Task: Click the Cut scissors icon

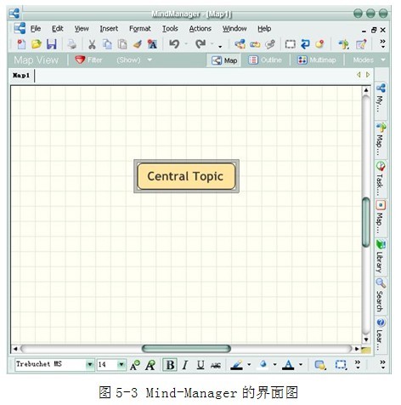Action: tap(92, 44)
